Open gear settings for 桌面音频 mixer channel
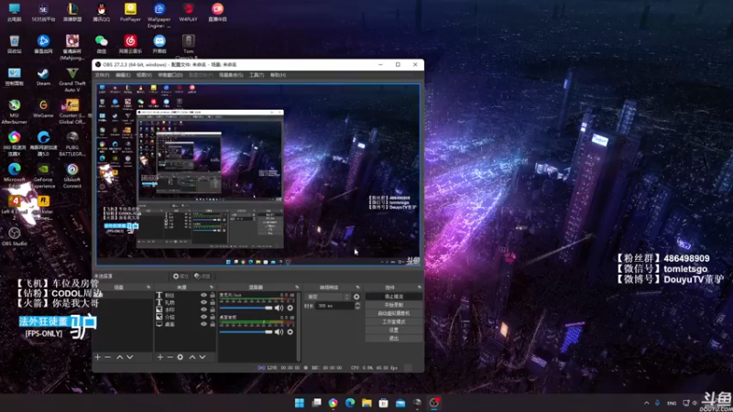The height and width of the screenshot is (412, 733). tap(290, 331)
